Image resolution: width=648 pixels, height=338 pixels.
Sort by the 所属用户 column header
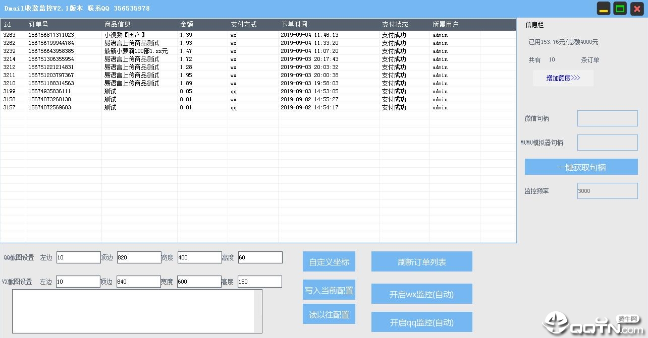[x=455, y=24]
